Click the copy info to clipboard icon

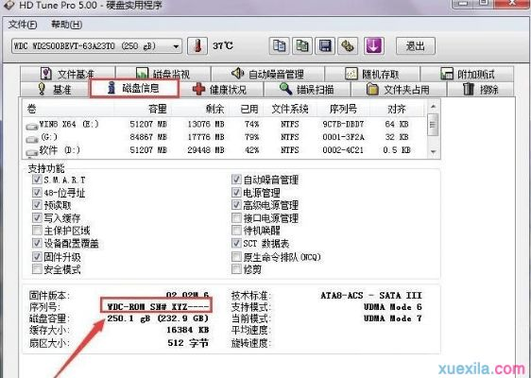(x=280, y=45)
